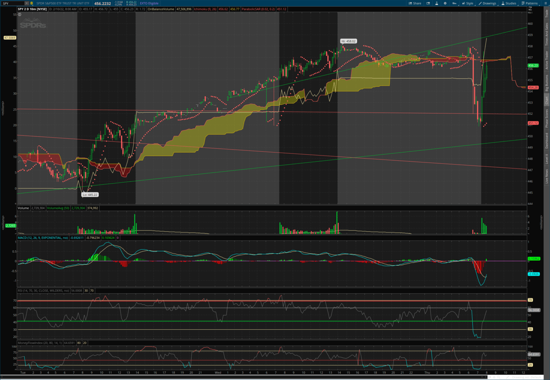Click the MoneyFlowIndex (20, 80, 14, 1) label
Screen dimensions: 550x380
click(40, 343)
